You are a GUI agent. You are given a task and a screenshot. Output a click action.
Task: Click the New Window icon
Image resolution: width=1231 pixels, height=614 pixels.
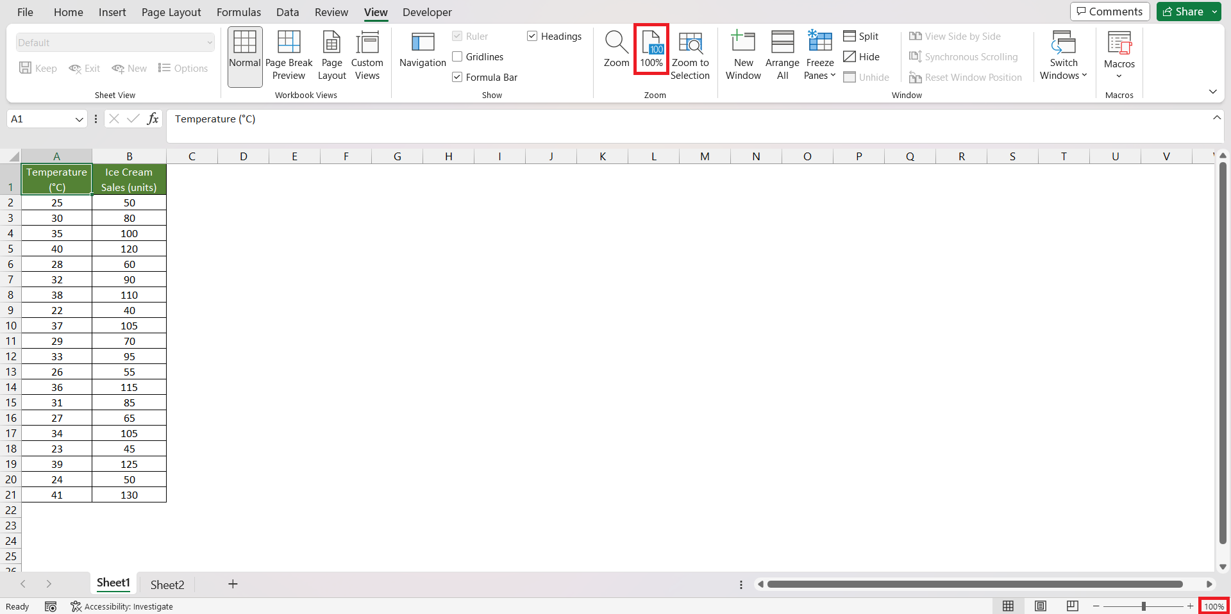click(743, 56)
